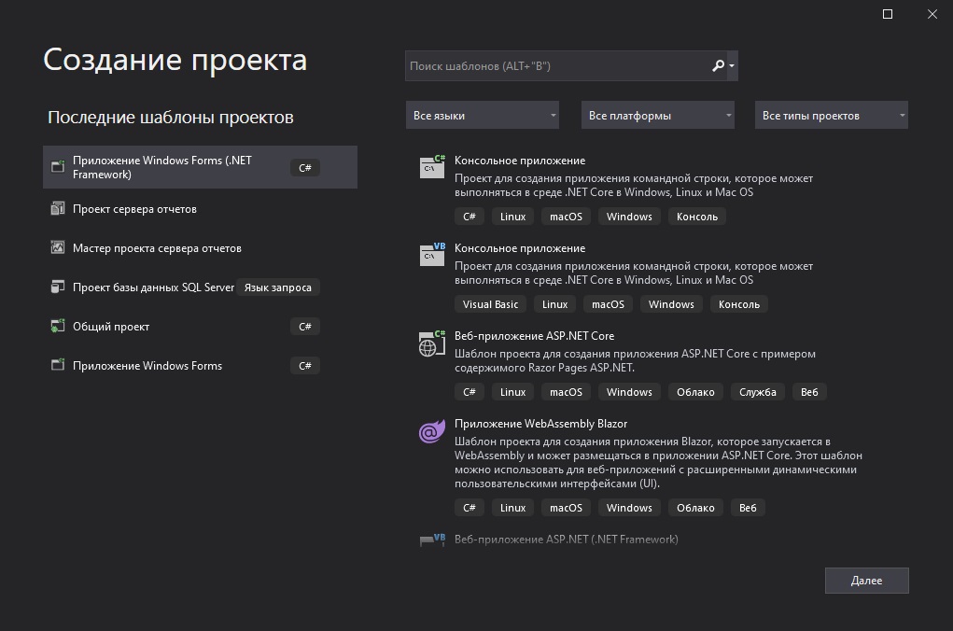Select the last recent Приложение Windows Forms
The image size is (953, 631).
click(200, 365)
